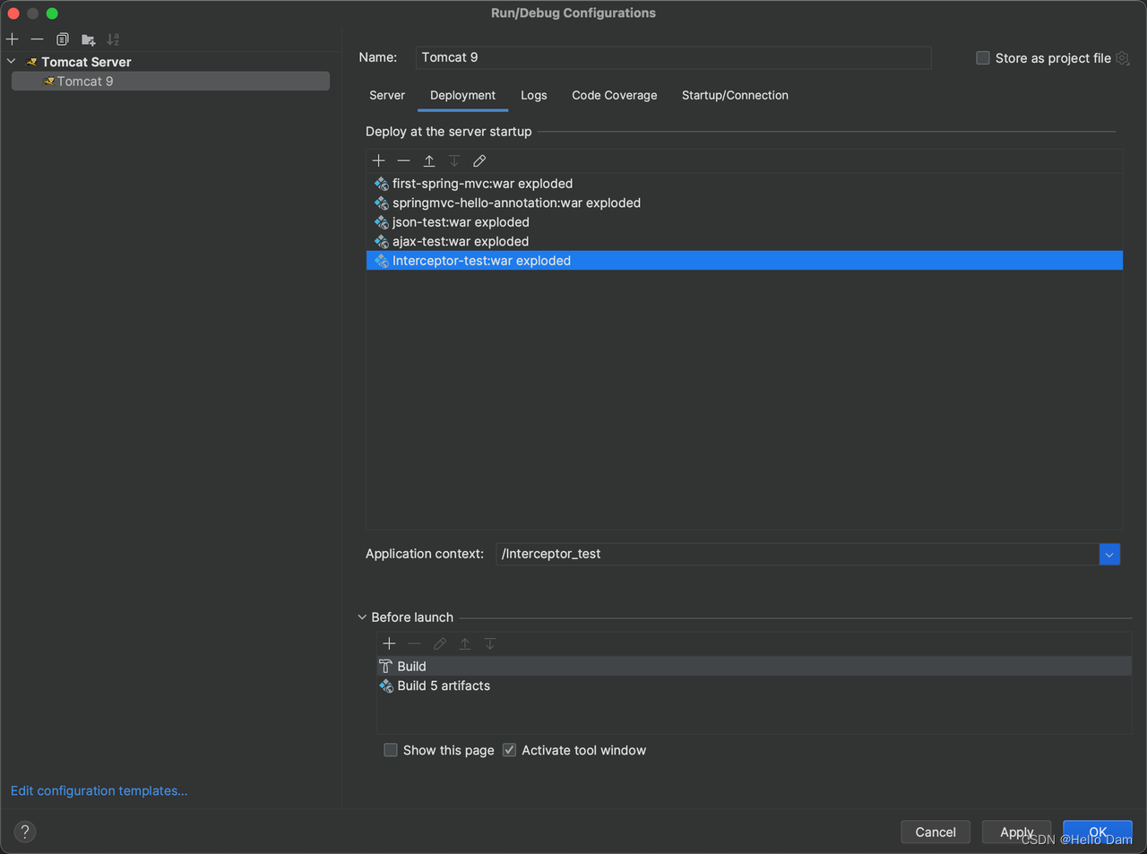Add a Before launch task
Screen dimensions: 1147x854
(x=389, y=643)
